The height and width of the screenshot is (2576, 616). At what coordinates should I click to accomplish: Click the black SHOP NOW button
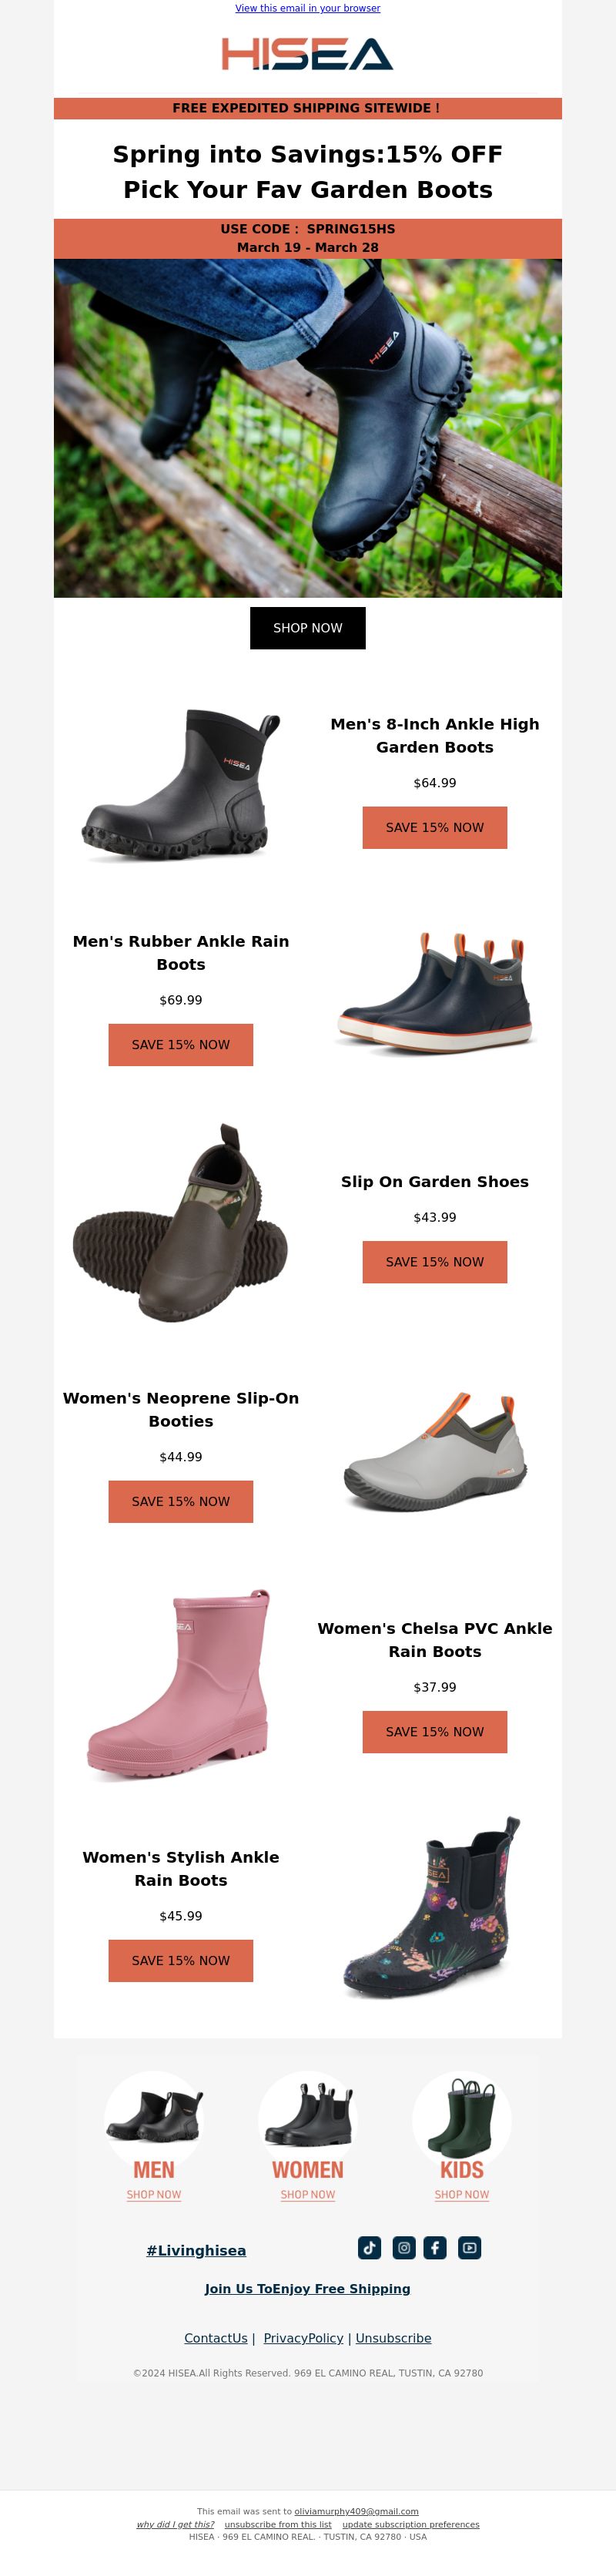pos(308,628)
